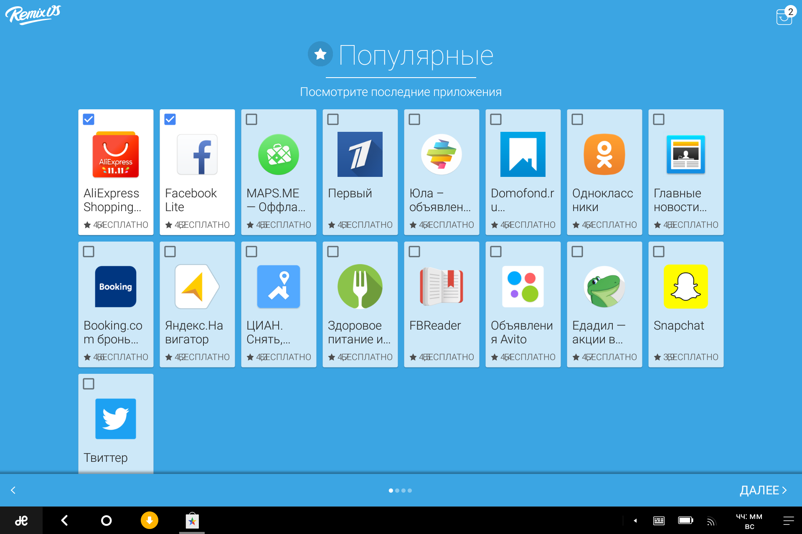Tap the taskbar back arrow
The height and width of the screenshot is (534, 802).
pos(64,520)
